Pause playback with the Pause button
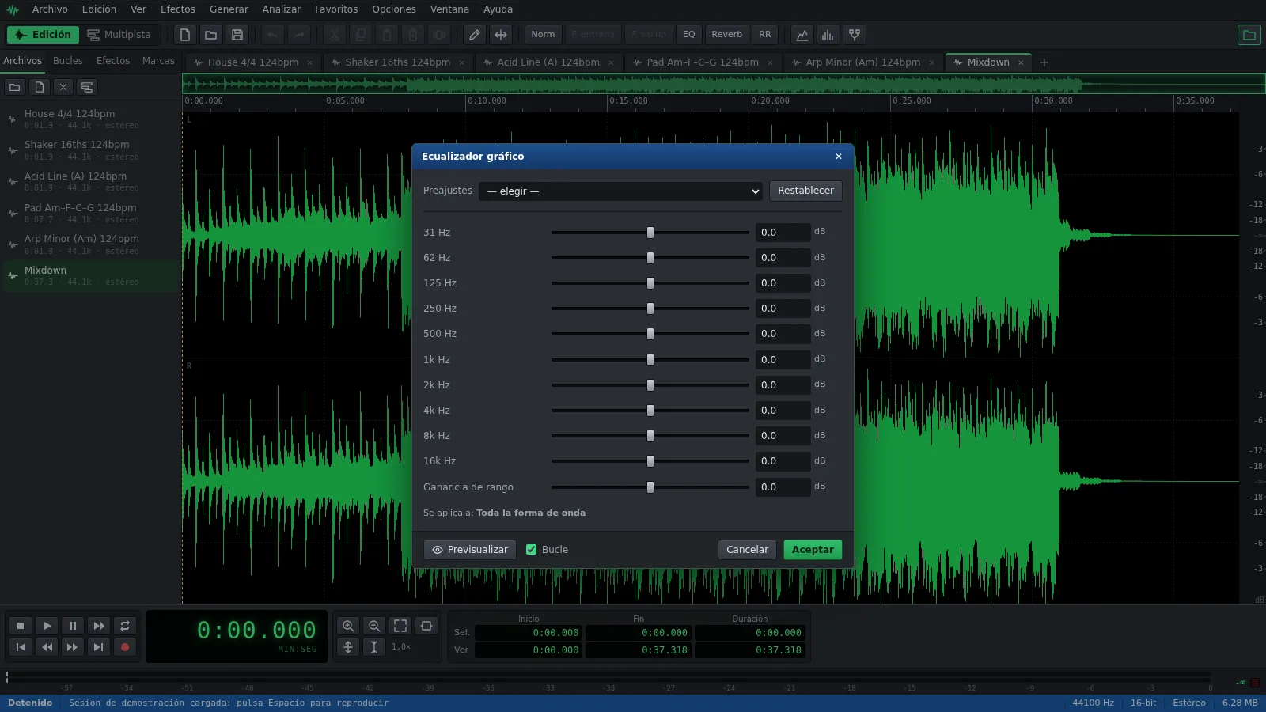The width and height of the screenshot is (1266, 712). 73,626
